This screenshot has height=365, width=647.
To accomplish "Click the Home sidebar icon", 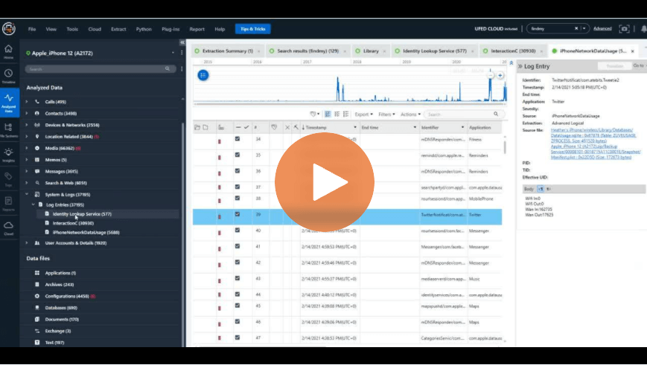I will click(x=9, y=49).
